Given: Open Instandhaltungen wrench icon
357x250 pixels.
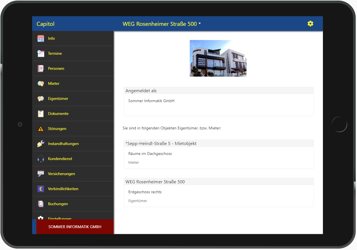Looking at the screenshot, I should (41, 144).
